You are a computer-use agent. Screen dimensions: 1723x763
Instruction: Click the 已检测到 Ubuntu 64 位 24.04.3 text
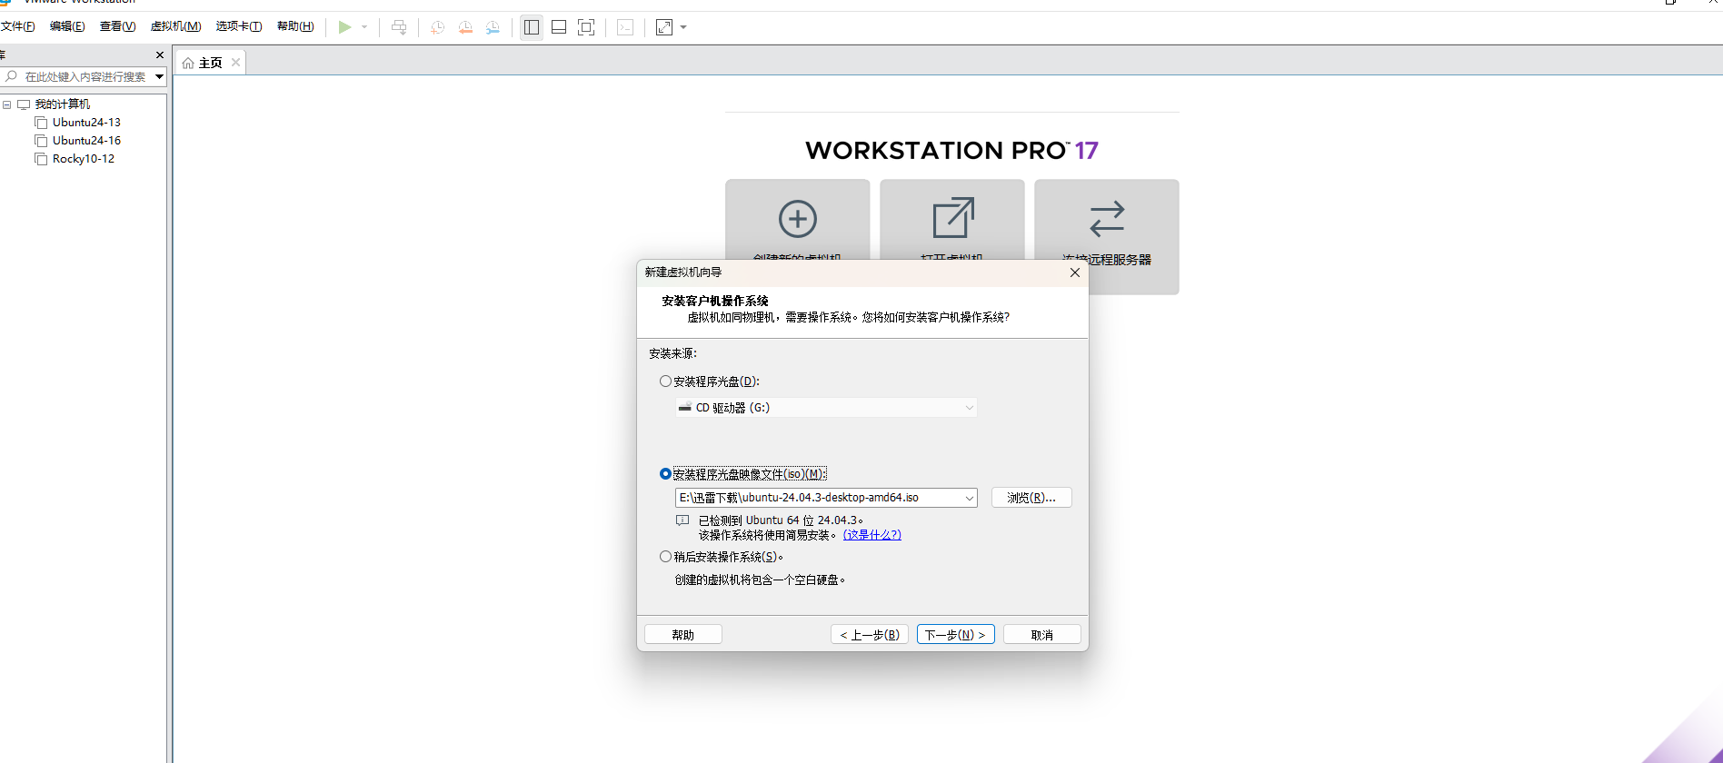[781, 520]
